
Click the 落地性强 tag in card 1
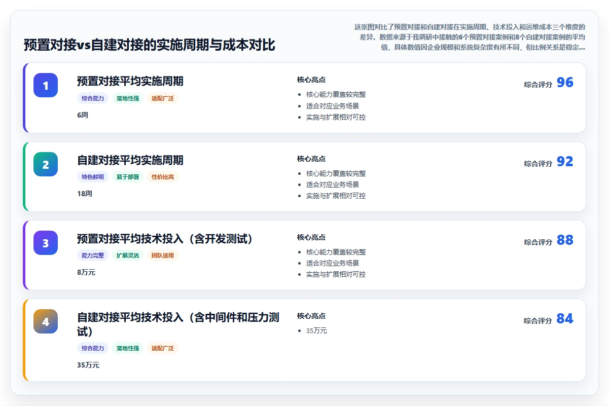(x=128, y=98)
